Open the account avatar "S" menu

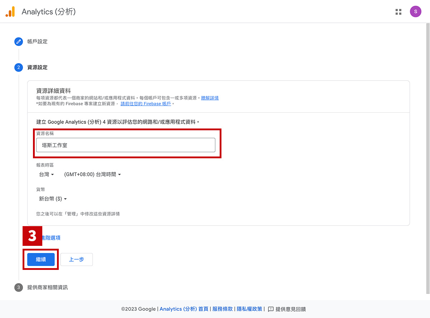[x=415, y=11]
